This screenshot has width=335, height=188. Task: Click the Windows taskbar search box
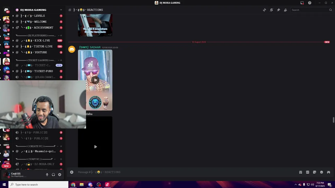click(x=38, y=185)
